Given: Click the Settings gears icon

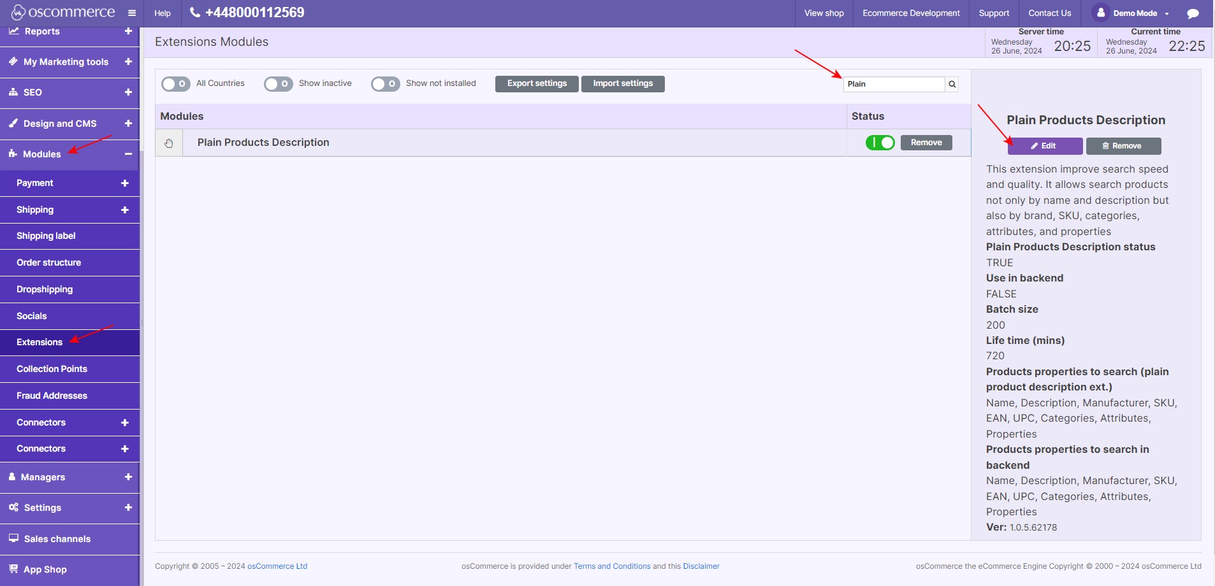Looking at the screenshot, I should [x=13, y=507].
